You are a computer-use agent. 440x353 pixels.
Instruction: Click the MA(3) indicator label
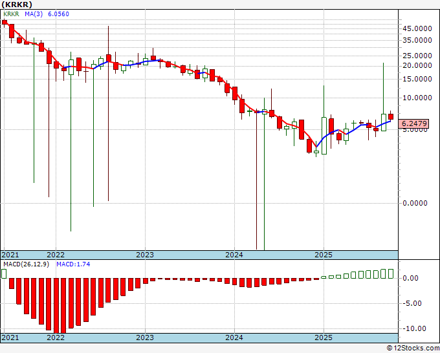click(34, 14)
